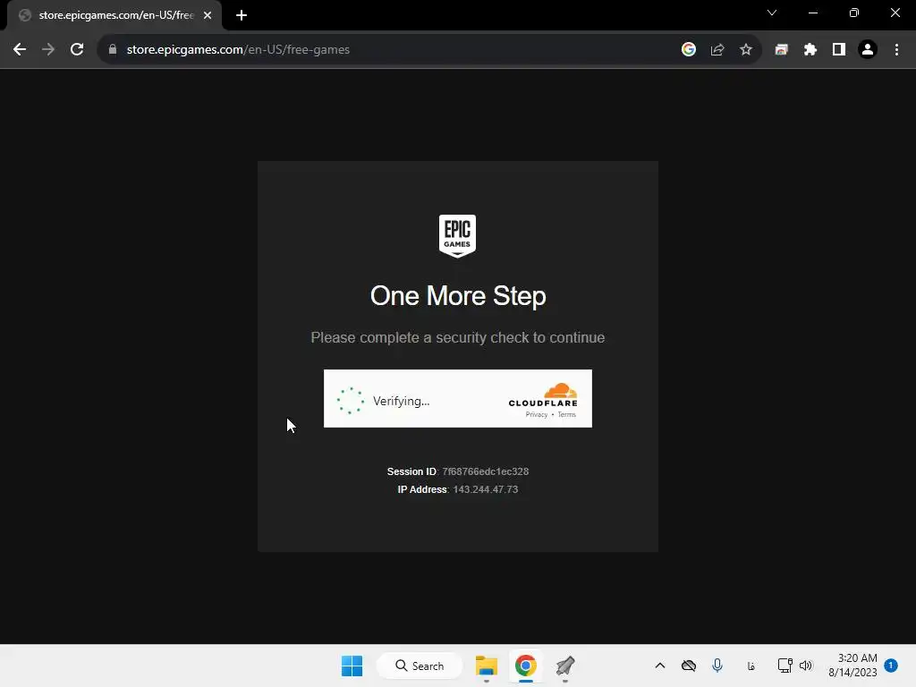Reload the Epic Games page
This screenshot has height=687, width=916.
click(x=77, y=50)
